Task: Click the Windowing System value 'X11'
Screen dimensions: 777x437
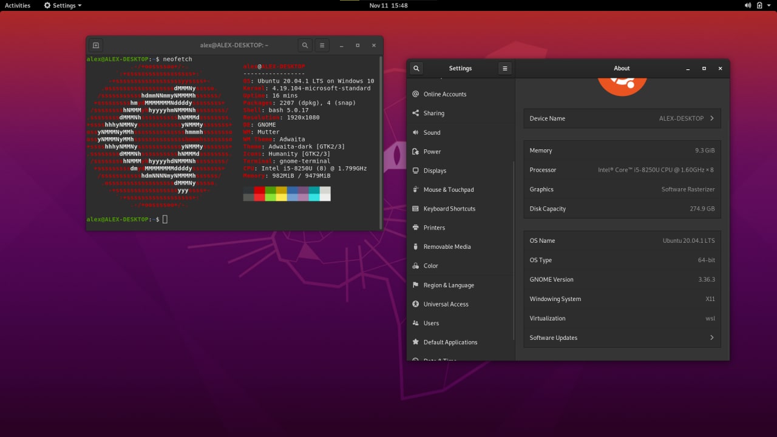Action: [x=710, y=299]
